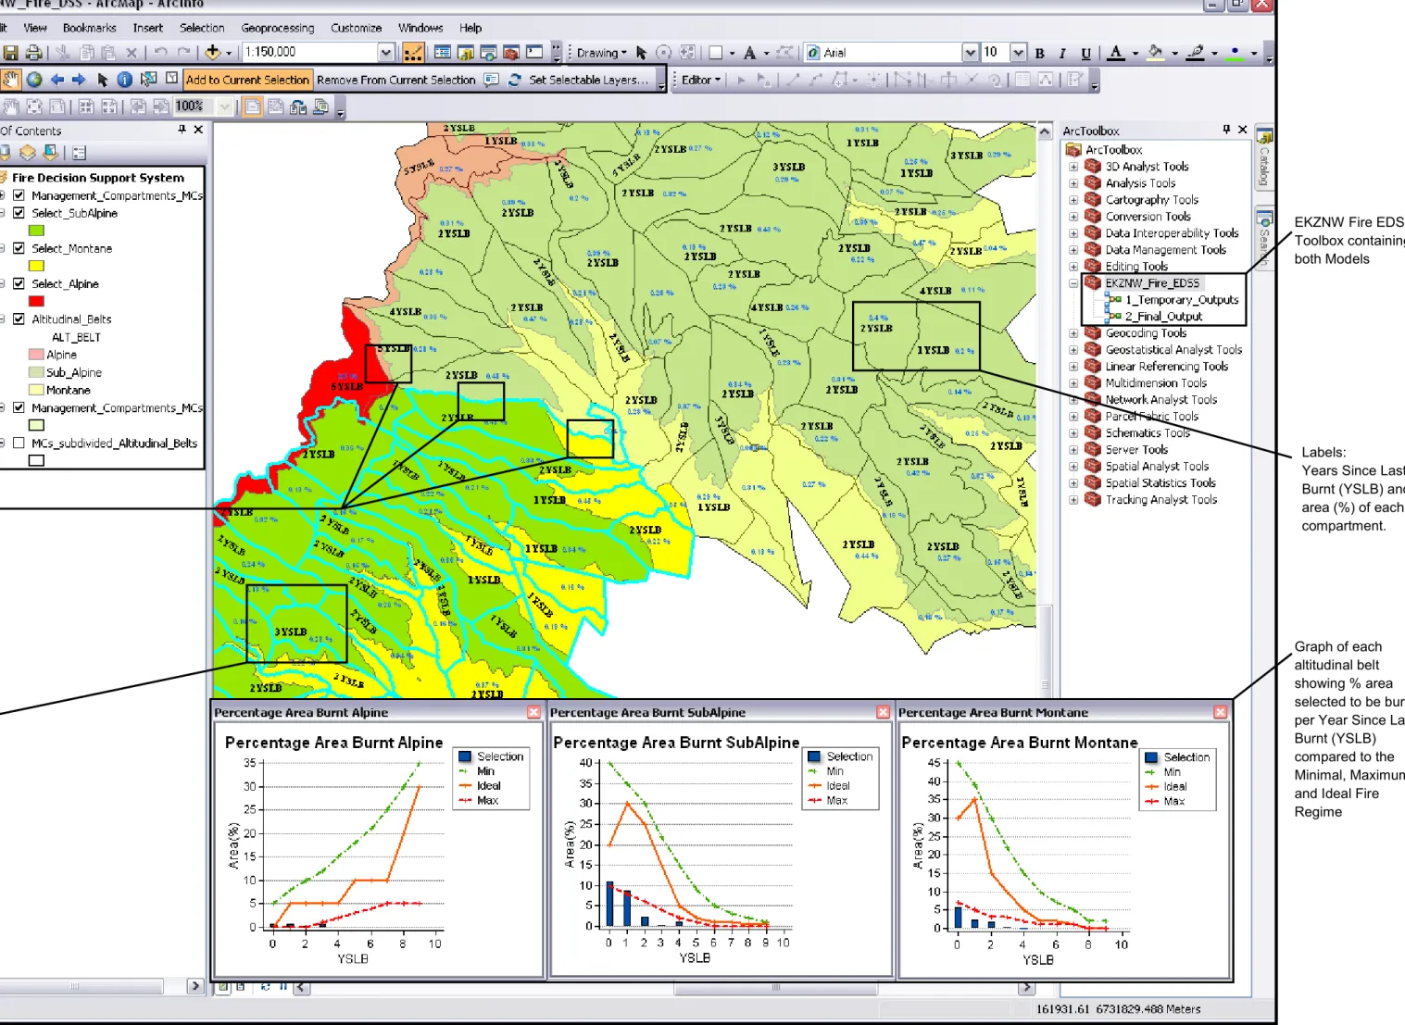Open the Python command window icon
The height and width of the screenshot is (1025, 1405).
(534, 52)
